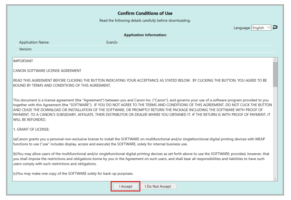Click the I Do Not Accept button

(158, 186)
